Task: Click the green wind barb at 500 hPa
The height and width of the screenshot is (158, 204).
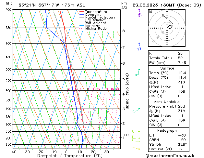Action: click(137, 72)
